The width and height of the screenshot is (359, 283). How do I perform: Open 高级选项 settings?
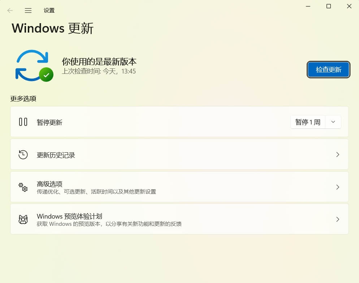tap(179, 187)
